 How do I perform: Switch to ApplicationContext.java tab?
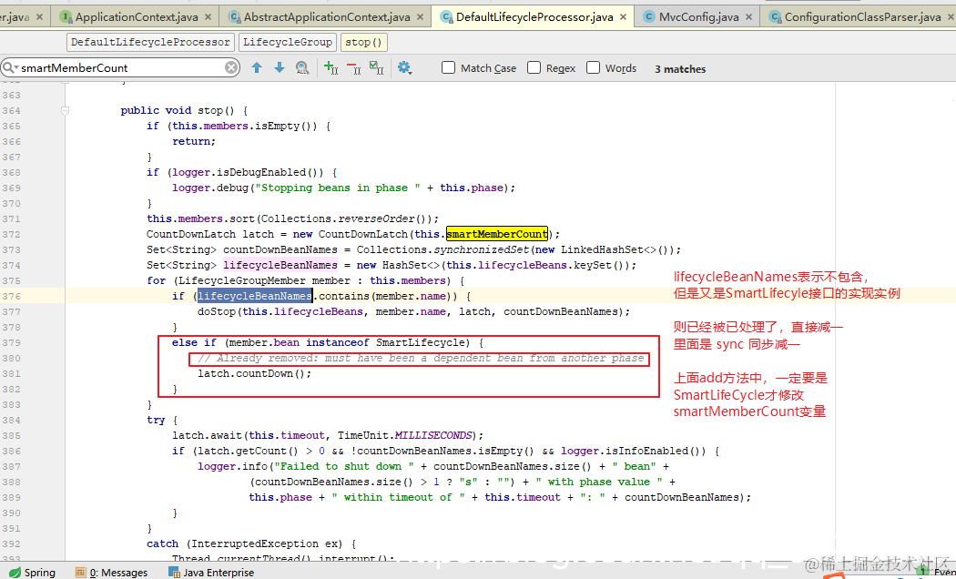coord(137,17)
